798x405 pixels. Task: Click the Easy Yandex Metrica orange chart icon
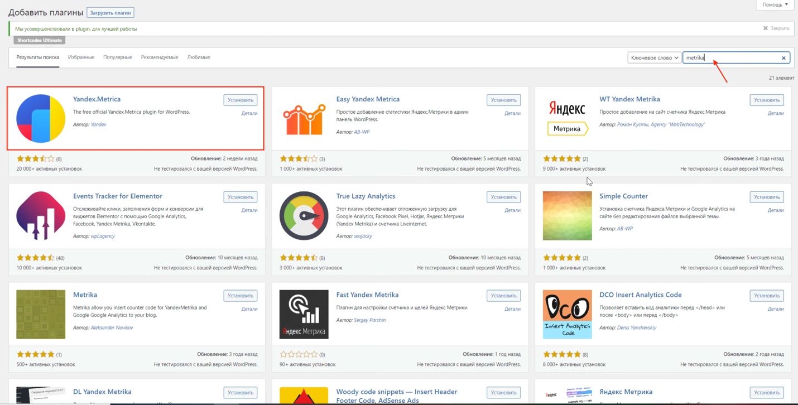click(x=304, y=118)
